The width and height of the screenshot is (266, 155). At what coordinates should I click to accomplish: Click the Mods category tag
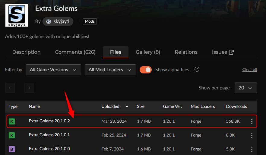click(x=90, y=21)
